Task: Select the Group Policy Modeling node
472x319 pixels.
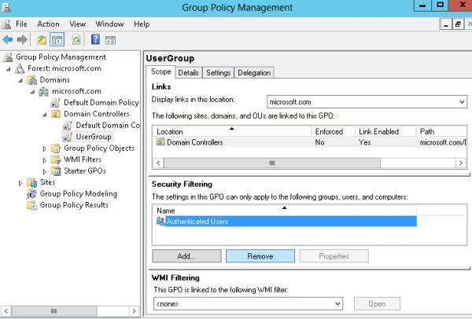Action: click(78, 193)
